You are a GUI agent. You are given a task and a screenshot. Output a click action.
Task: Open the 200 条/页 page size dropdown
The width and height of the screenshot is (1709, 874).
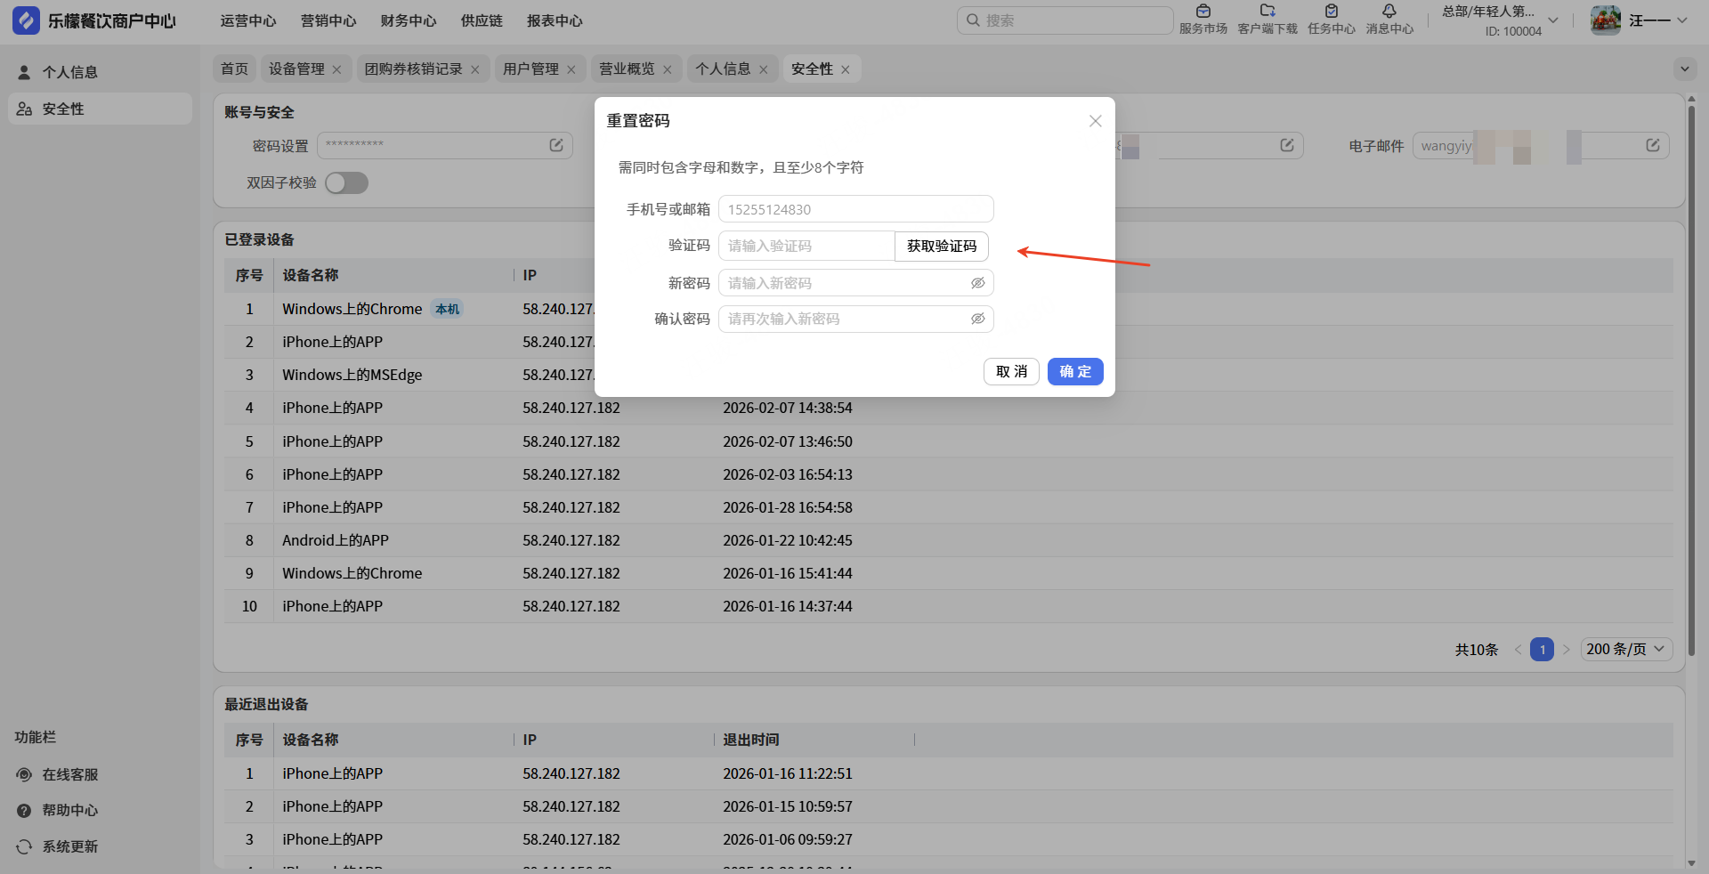point(1625,649)
